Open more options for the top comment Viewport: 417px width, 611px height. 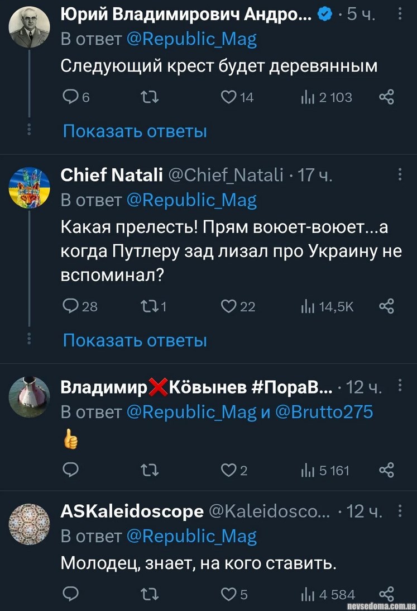click(400, 15)
